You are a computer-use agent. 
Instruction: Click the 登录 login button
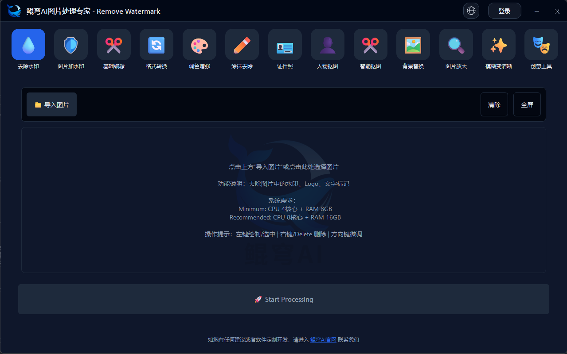click(504, 10)
